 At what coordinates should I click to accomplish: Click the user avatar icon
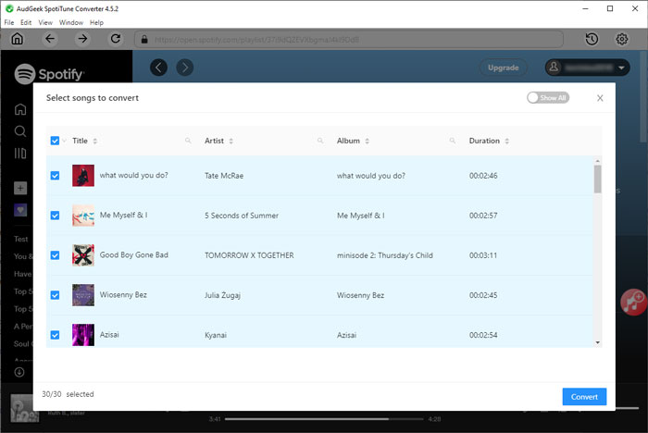pos(554,68)
